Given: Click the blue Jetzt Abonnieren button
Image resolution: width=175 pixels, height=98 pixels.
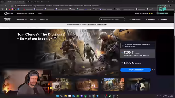Looking at the screenshot, I should pos(136,70).
